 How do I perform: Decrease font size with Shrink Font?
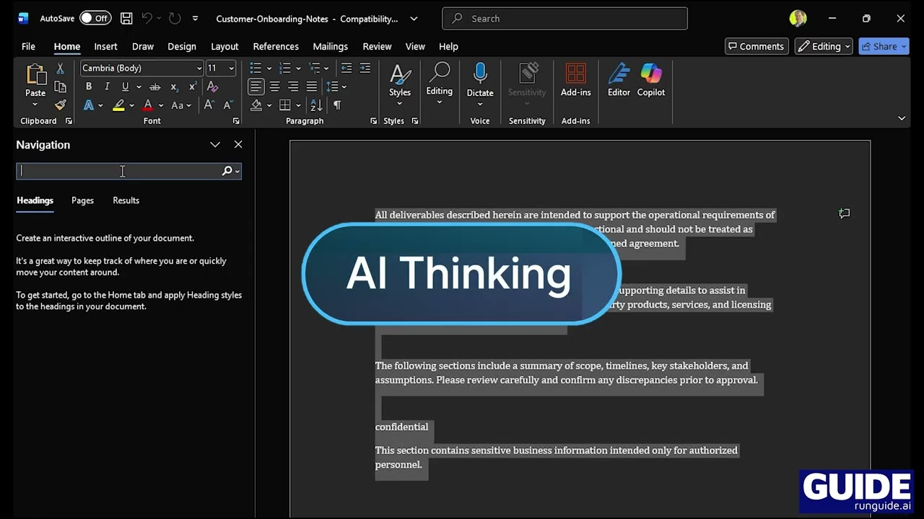(227, 105)
